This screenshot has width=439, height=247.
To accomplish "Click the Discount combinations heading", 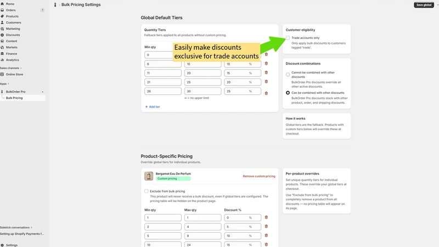I will pyautogui.click(x=303, y=64).
